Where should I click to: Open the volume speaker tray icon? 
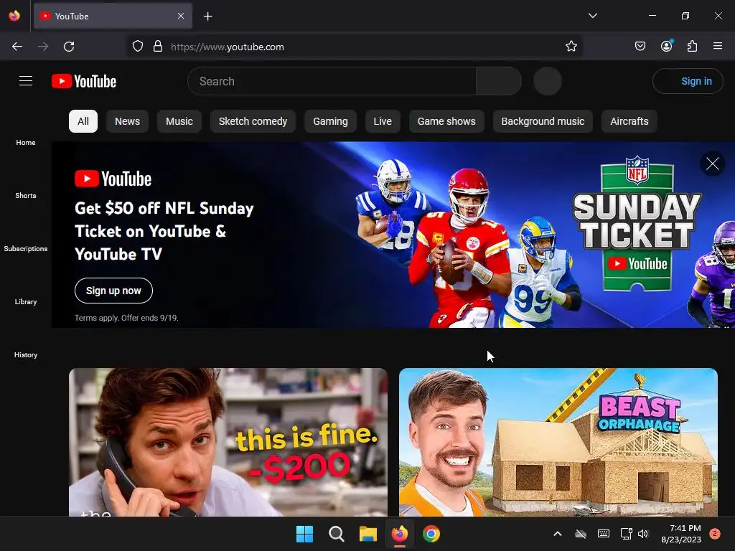tap(643, 534)
